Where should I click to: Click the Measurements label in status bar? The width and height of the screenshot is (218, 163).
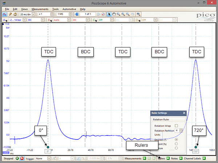tap(133, 158)
